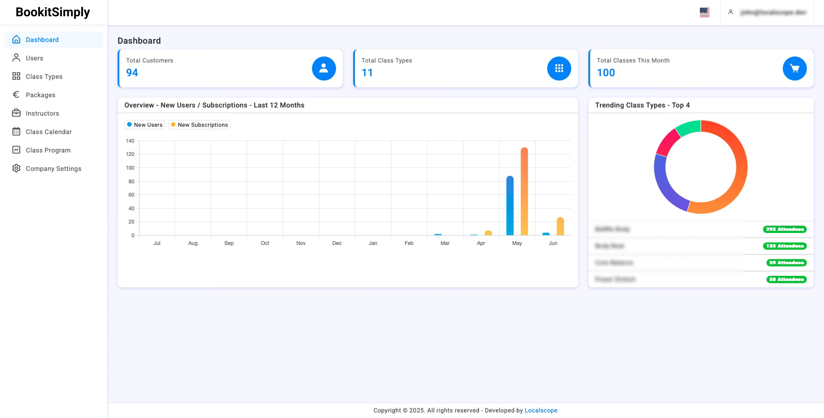This screenshot has height=418, width=824.
Task: Click the Instructors briefcase icon
Action: 16,113
